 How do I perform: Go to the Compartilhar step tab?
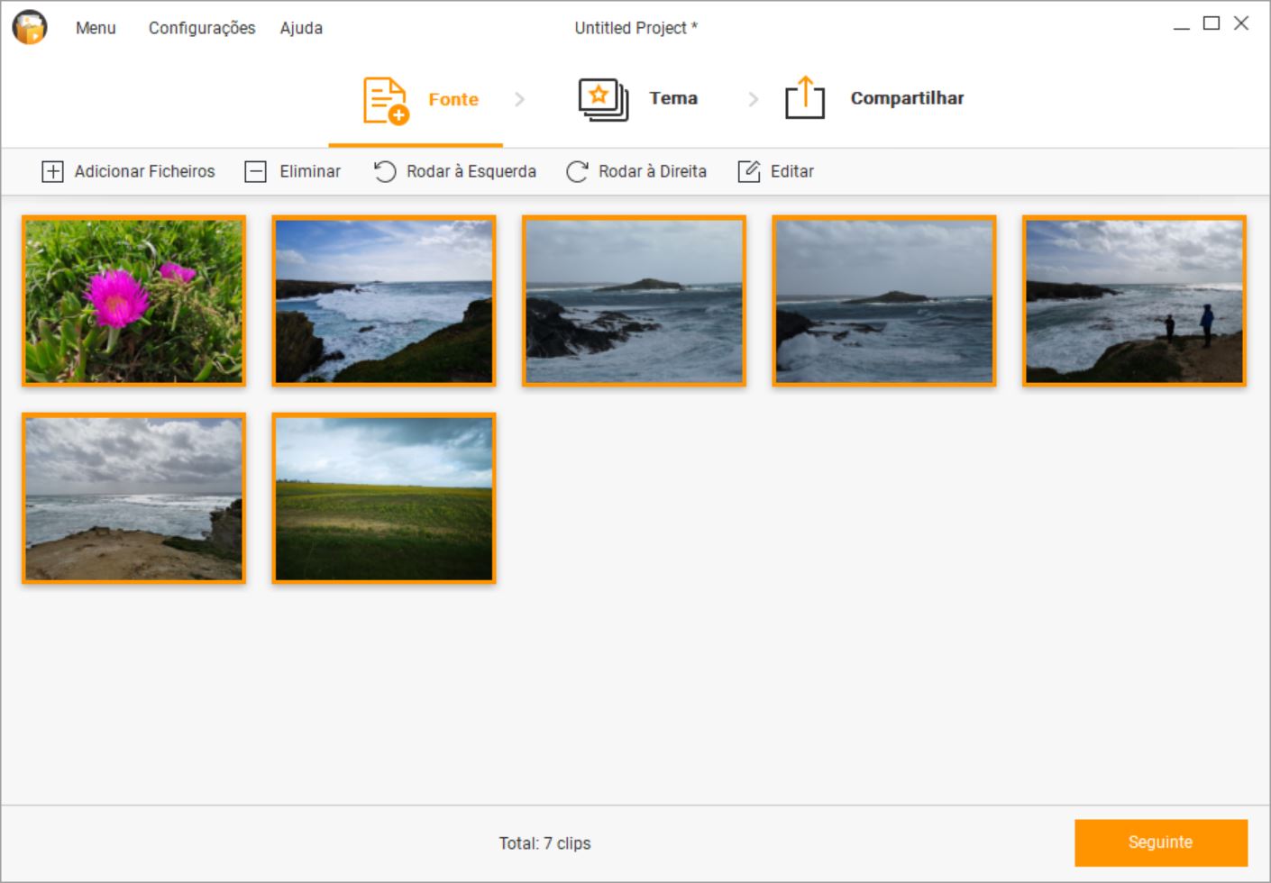point(907,98)
